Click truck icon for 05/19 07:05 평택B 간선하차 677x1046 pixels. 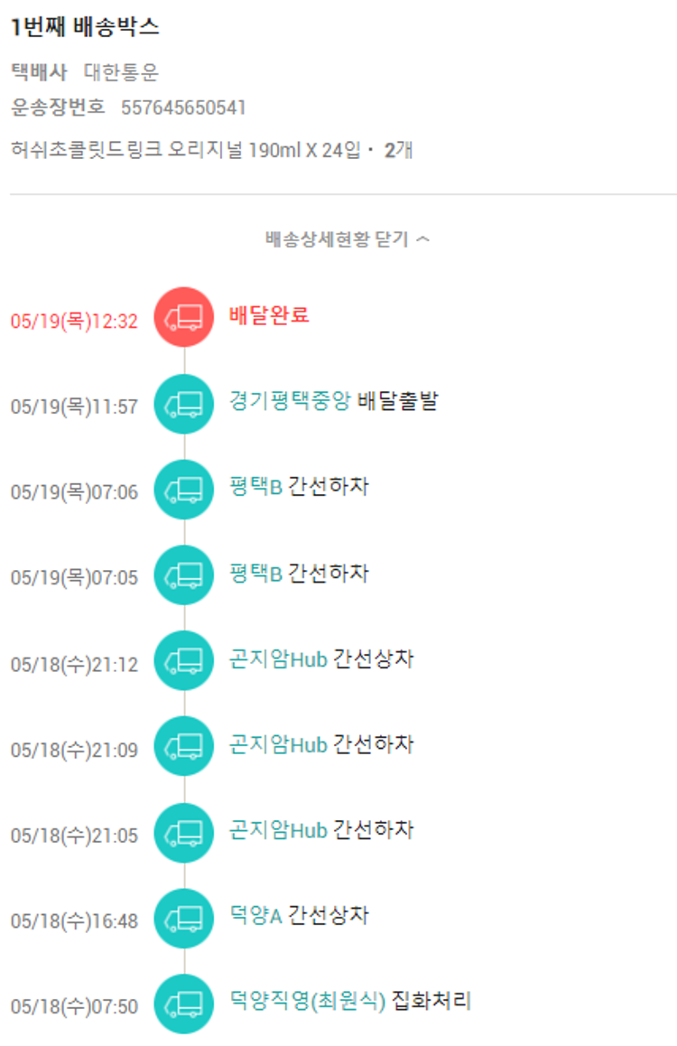tap(184, 574)
